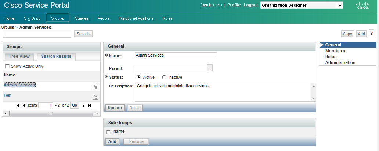379x151 pixels.
Task: Open the Groups menu
Action: pos(58,18)
